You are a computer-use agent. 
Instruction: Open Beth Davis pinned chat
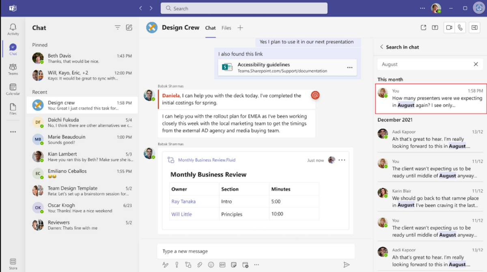click(82, 58)
